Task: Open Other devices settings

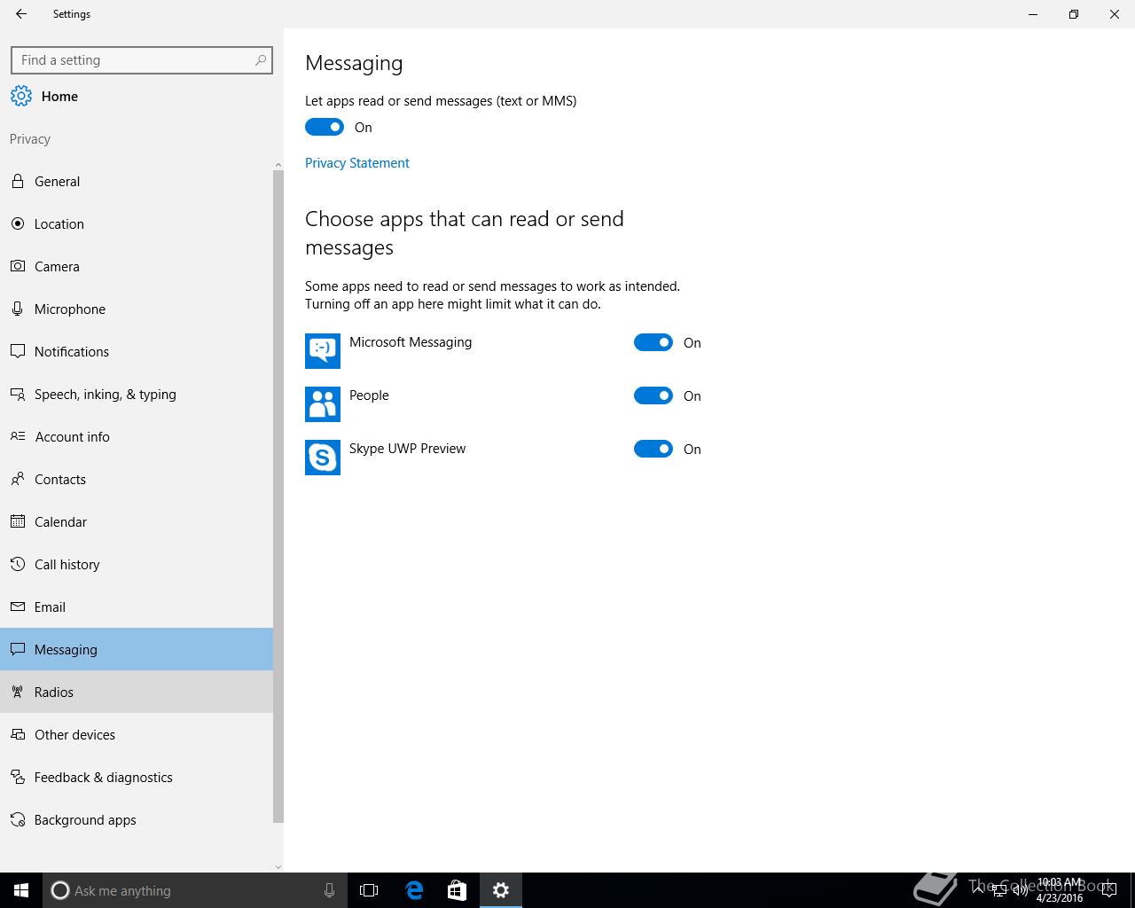Action: (x=137, y=734)
